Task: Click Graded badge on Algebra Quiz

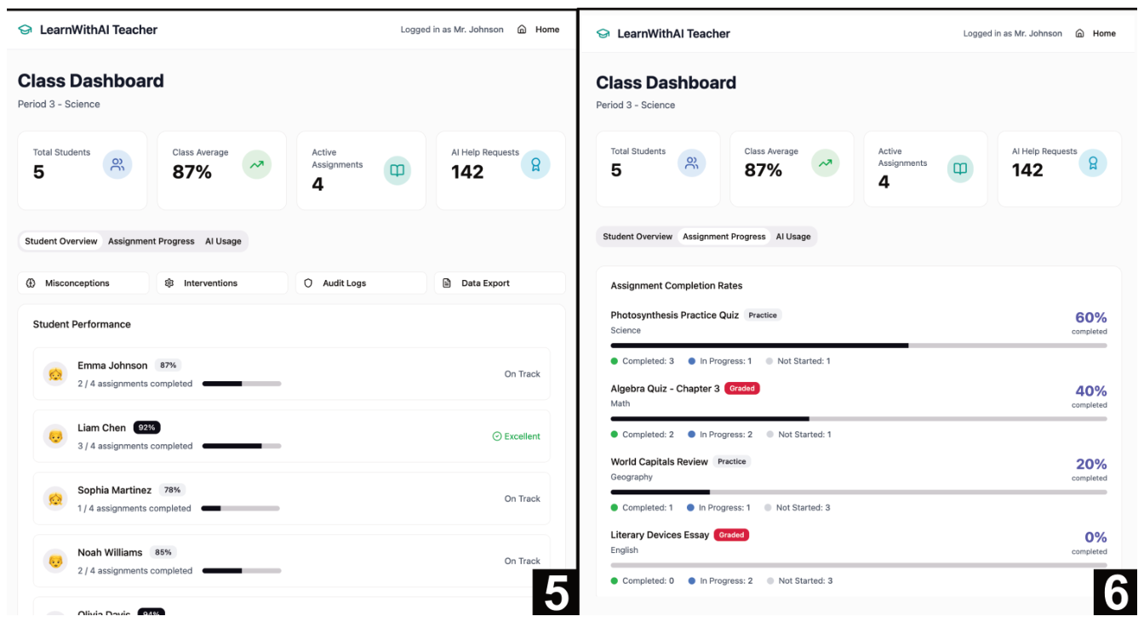Action: [742, 388]
